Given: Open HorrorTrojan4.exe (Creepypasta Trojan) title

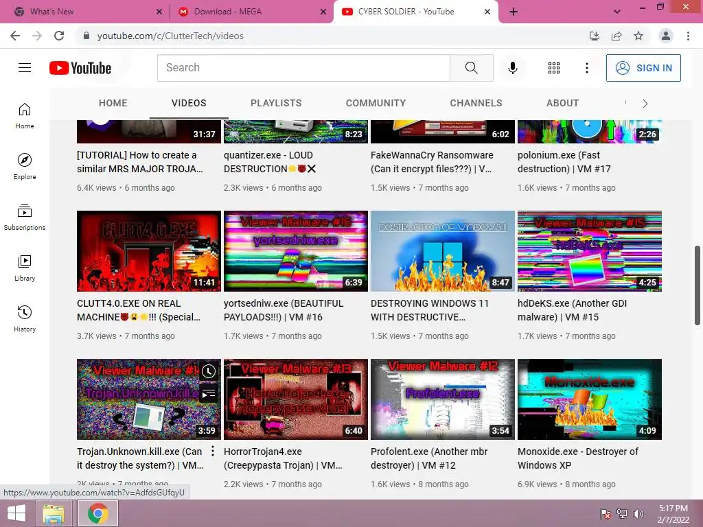Looking at the screenshot, I should [283, 458].
